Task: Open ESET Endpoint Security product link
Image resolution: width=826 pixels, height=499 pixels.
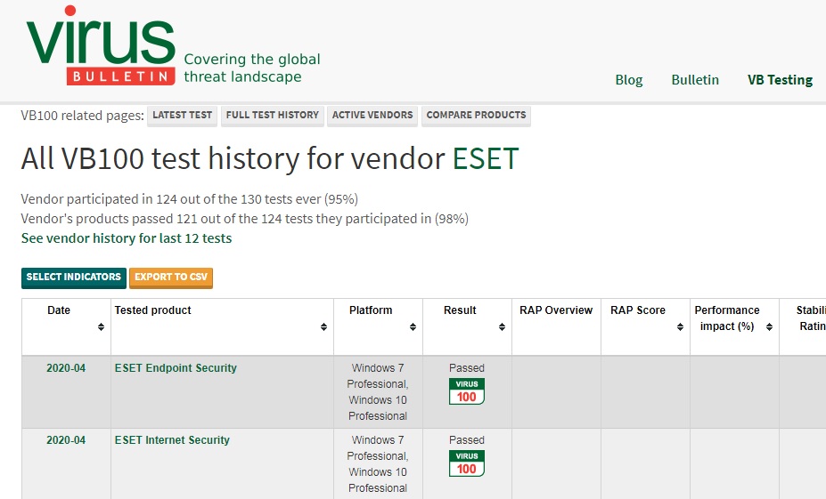Action: tap(176, 368)
